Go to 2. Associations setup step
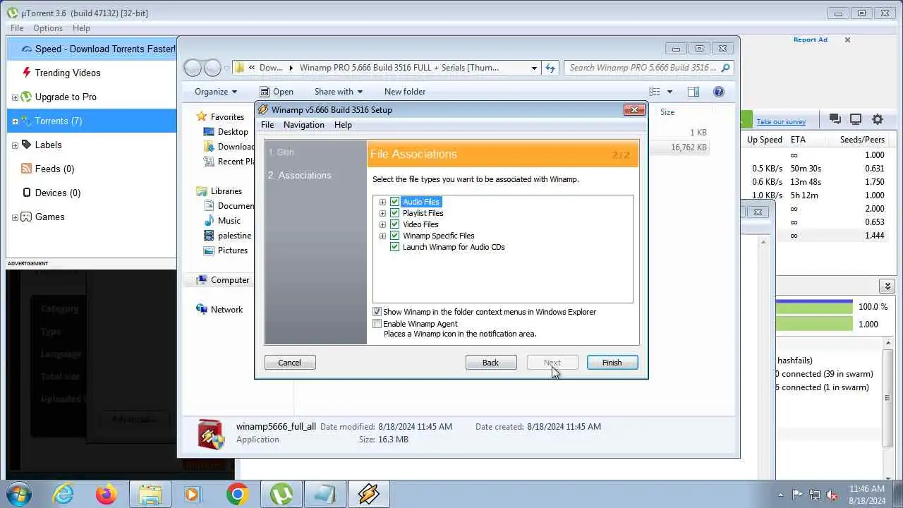Image resolution: width=903 pixels, height=508 pixels. pos(299,176)
